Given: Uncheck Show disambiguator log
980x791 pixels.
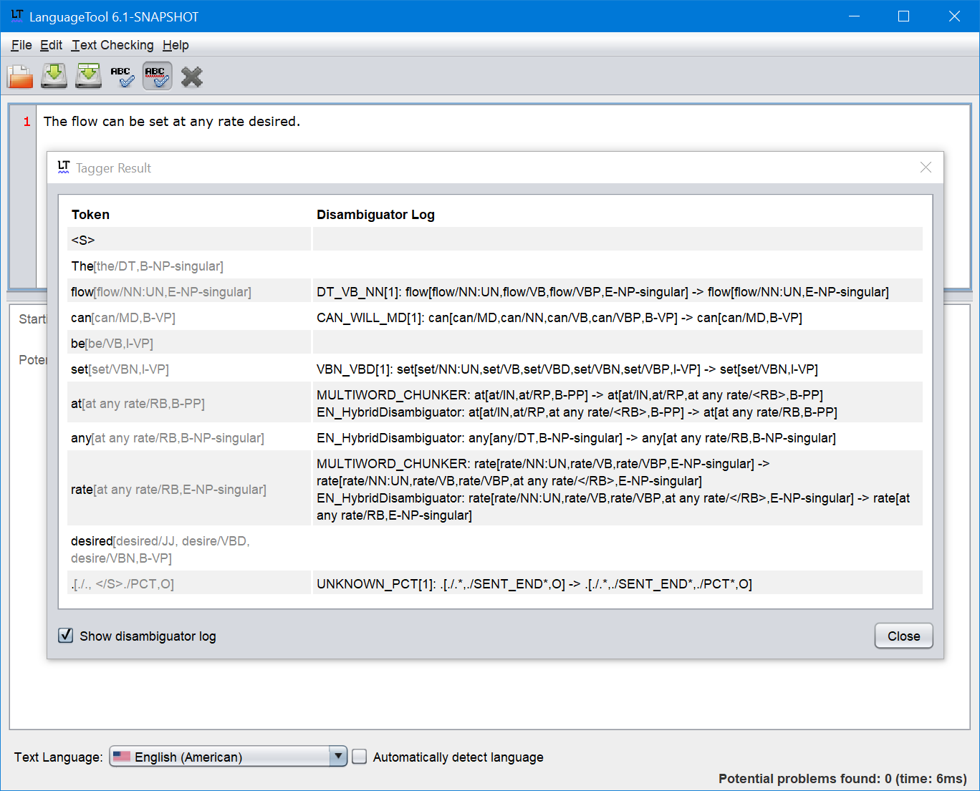Looking at the screenshot, I should tap(65, 635).
